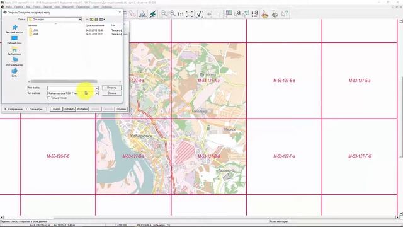The width and height of the screenshot is (403, 227).
Task: Open the Параметры menu in menu bar
Action: click(x=83, y=7)
